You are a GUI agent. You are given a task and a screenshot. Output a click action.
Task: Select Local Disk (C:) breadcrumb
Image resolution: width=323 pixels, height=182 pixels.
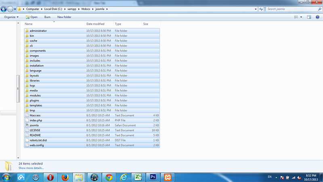[x=53, y=9]
